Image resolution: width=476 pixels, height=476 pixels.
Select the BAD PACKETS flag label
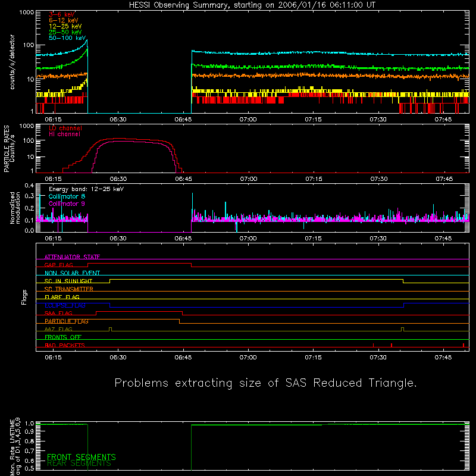(65, 345)
